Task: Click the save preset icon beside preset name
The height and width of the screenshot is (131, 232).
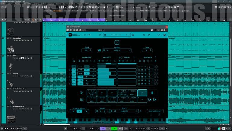Action: point(100,35)
